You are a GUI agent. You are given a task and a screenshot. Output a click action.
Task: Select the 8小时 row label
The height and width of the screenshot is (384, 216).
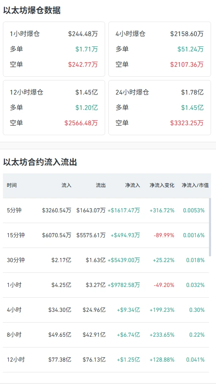click(x=14, y=335)
